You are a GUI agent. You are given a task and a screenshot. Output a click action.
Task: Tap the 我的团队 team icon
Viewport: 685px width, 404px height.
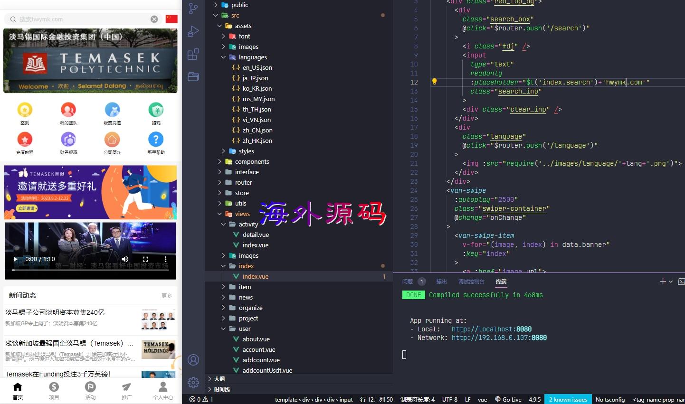tap(68, 110)
